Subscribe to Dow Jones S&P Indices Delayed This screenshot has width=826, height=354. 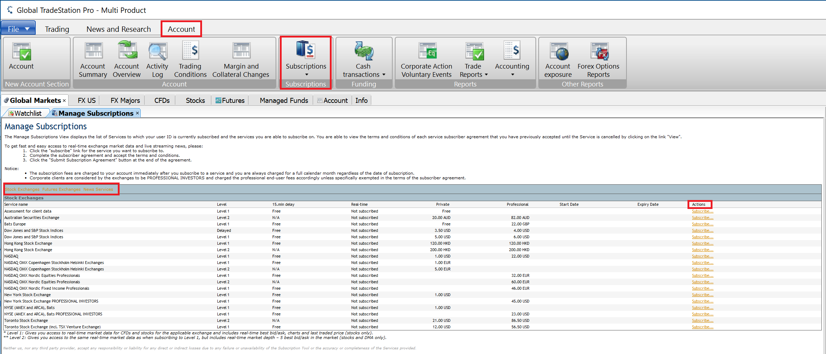pos(702,230)
